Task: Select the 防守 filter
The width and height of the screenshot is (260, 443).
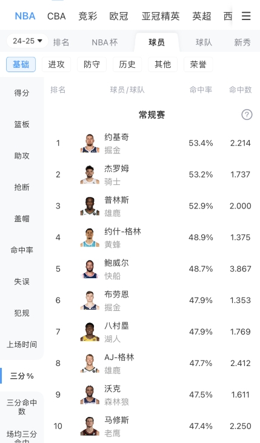Action: point(92,64)
